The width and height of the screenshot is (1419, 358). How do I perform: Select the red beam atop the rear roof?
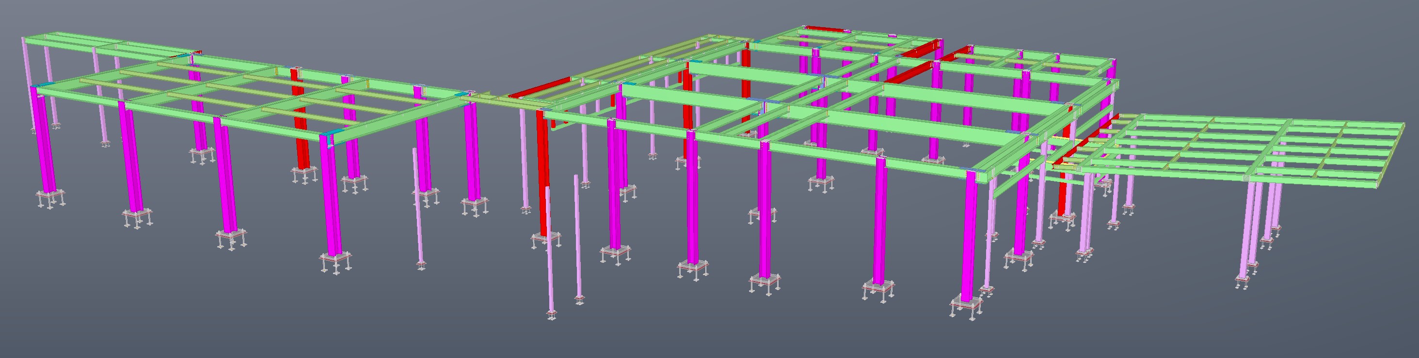[x=825, y=29]
